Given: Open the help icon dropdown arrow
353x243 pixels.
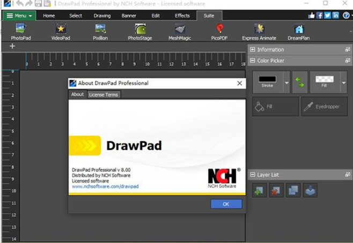Looking at the screenshot, I should pos(351,16).
